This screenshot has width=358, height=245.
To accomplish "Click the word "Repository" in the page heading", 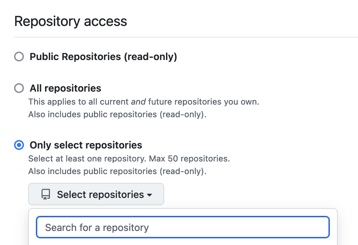I will click(x=42, y=21).
